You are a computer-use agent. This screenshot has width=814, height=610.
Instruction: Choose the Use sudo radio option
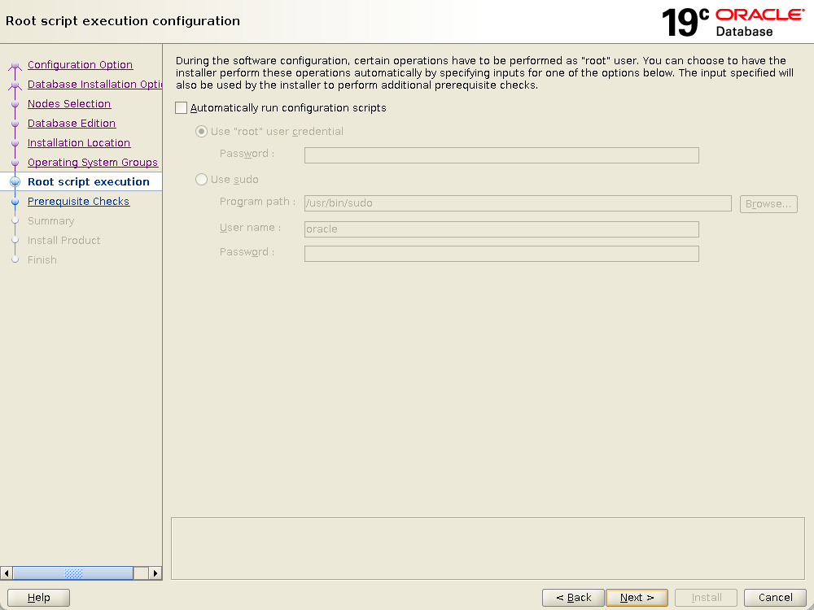(202, 180)
